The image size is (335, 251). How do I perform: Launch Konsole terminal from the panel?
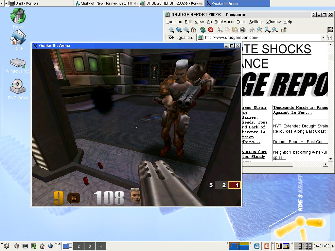[x=25, y=246]
